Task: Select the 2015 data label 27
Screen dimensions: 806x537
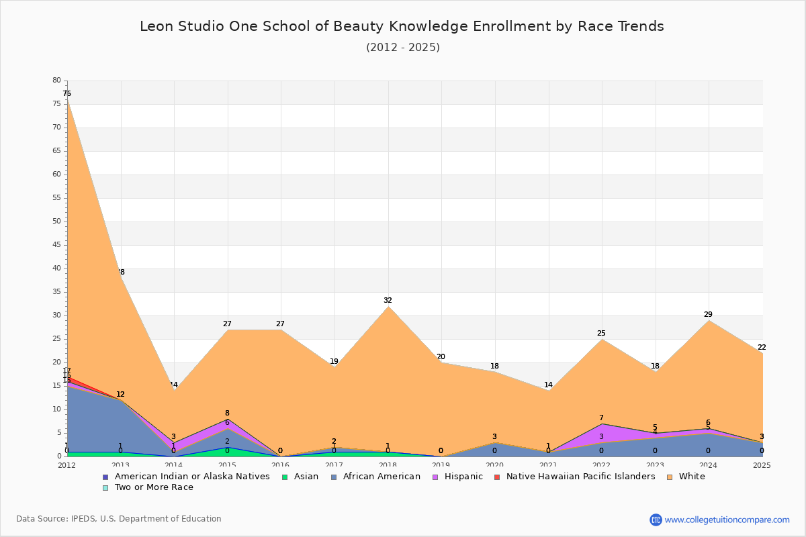Action: [227, 324]
